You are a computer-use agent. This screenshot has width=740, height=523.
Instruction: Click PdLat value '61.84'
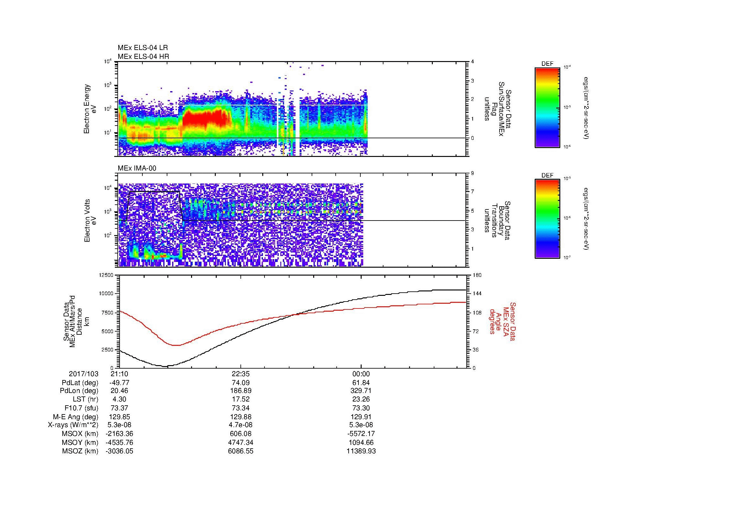click(x=361, y=383)
